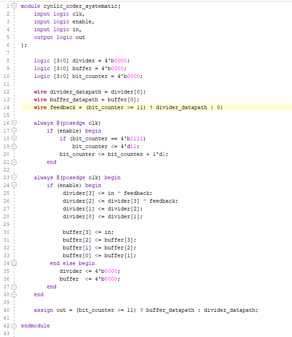The height and width of the screenshot is (337, 292).
Task: Click 'divider[3]' at start of line 25
Action: click(78, 193)
